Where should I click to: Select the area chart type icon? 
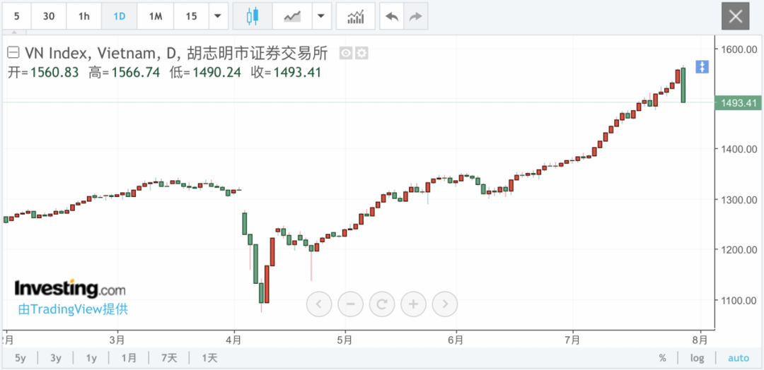(x=291, y=16)
